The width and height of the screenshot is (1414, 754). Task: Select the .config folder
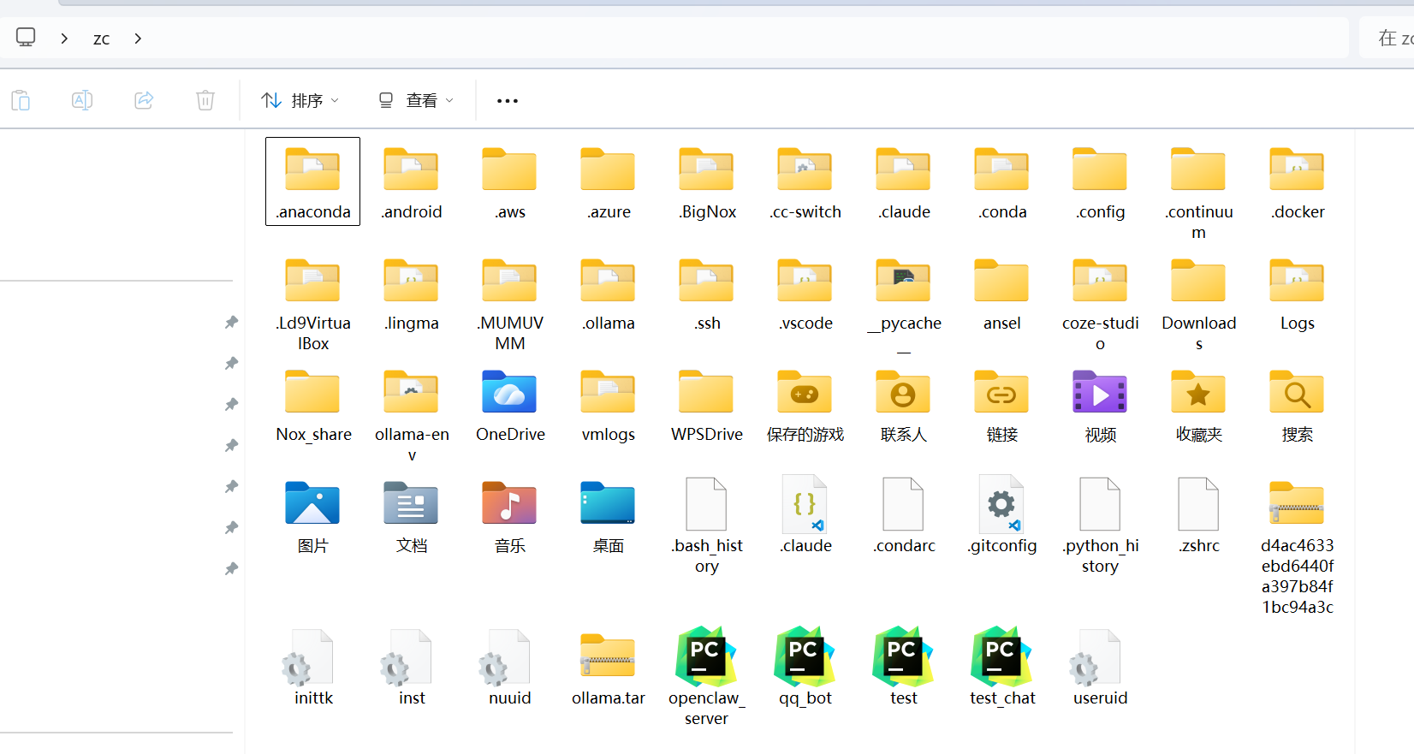point(1101,181)
